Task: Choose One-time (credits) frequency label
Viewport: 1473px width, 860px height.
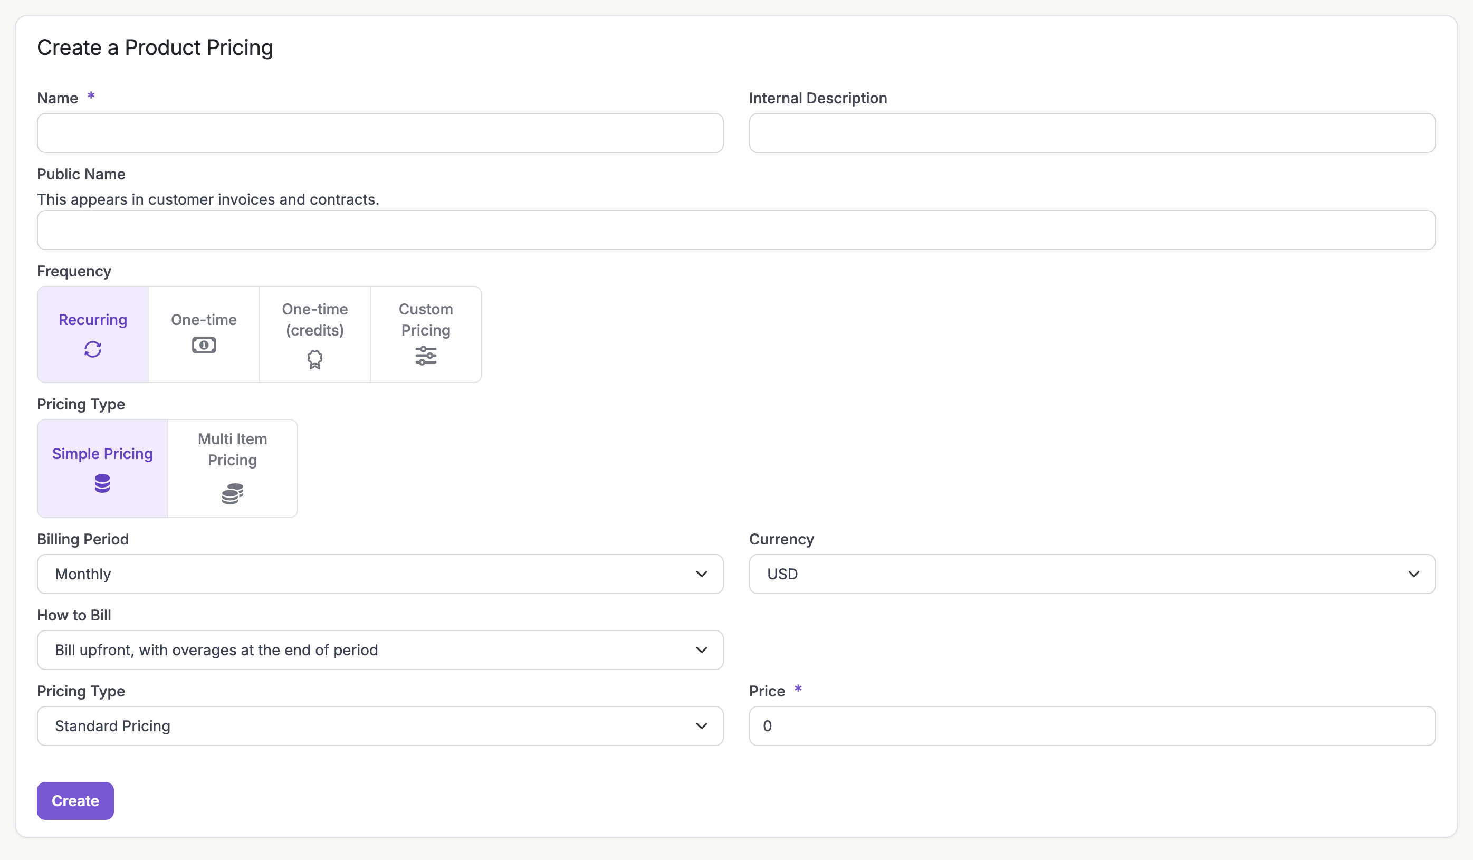Action: coord(314,320)
